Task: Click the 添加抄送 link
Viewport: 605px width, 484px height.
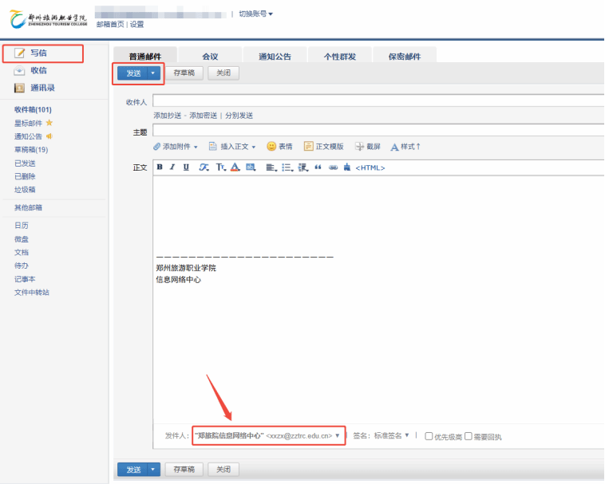Action: click(x=169, y=116)
